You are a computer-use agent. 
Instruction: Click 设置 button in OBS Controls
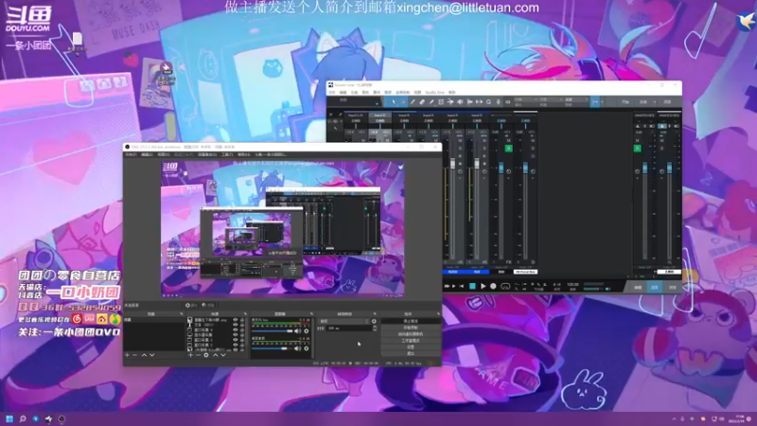[x=411, y=346]
